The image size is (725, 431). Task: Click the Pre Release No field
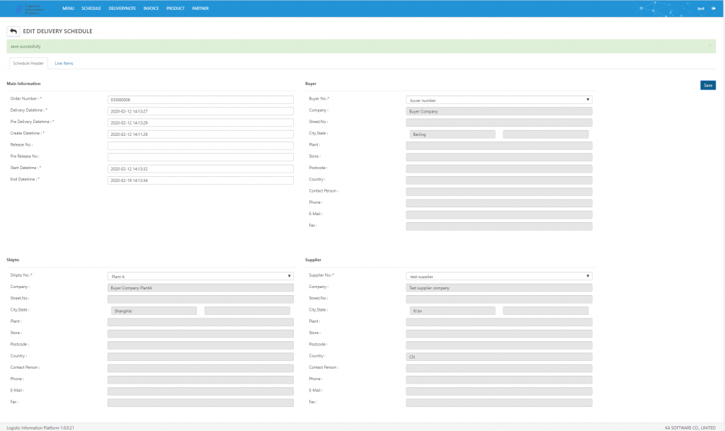(x=200, y=157)
